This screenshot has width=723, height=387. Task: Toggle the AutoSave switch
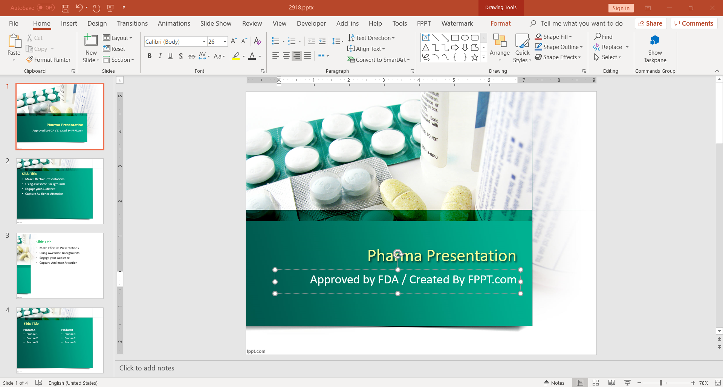46,8
